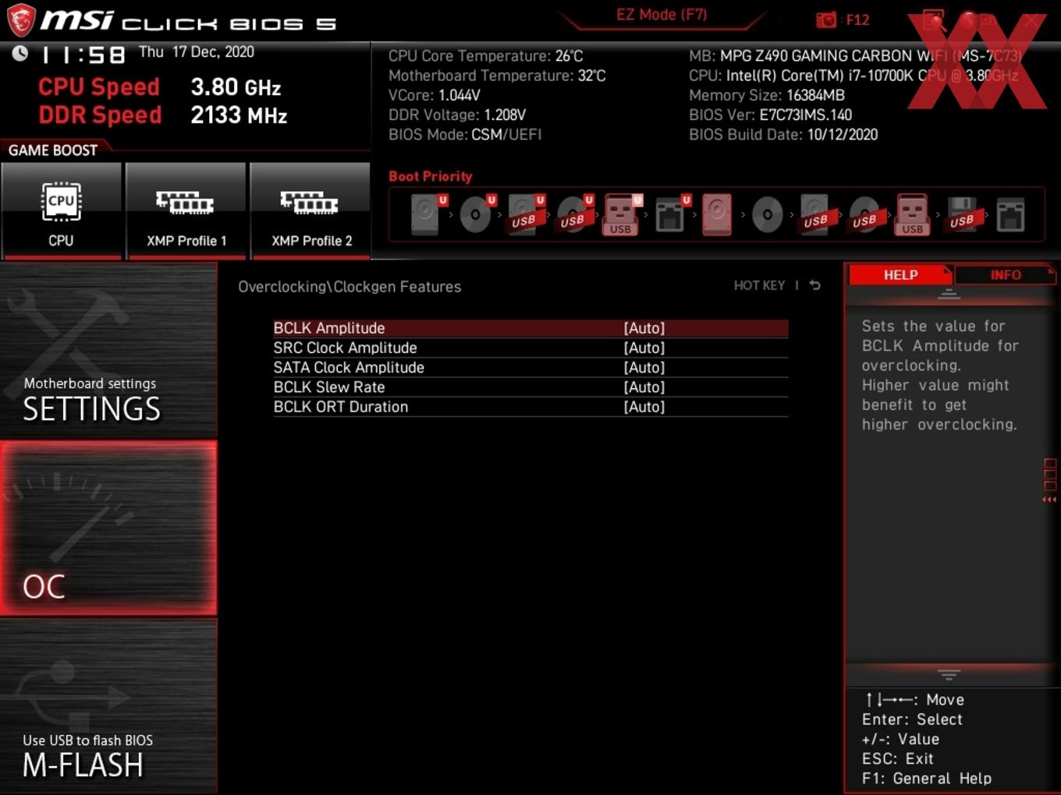Click the UEFI hard disk boot device icon
Image resolution: width=1061 pixels, height=795 pixels.
tap(428, 214)
